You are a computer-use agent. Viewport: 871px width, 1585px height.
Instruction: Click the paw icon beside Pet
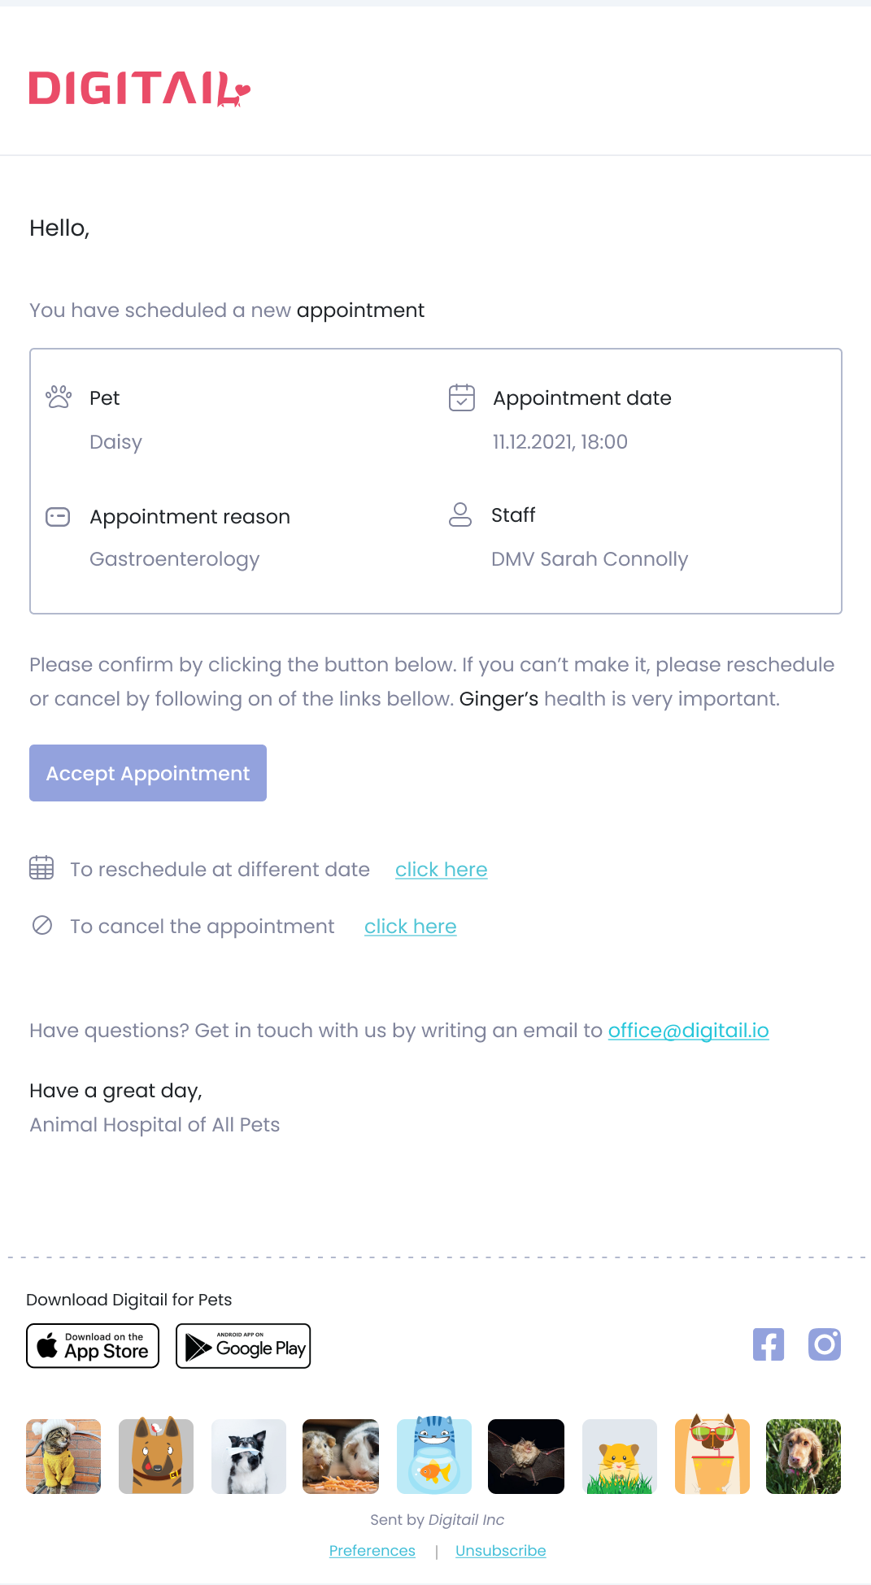point(59,397)
